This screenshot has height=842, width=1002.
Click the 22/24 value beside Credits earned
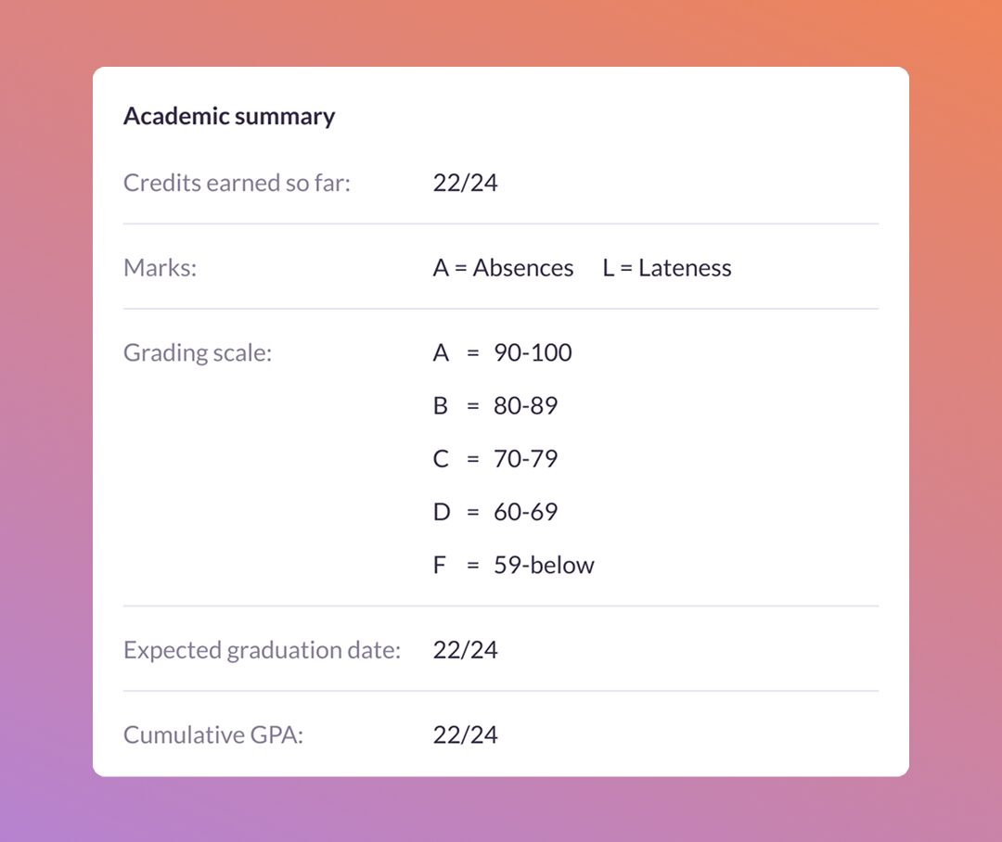pyautogui.click(x=465, y=183)
